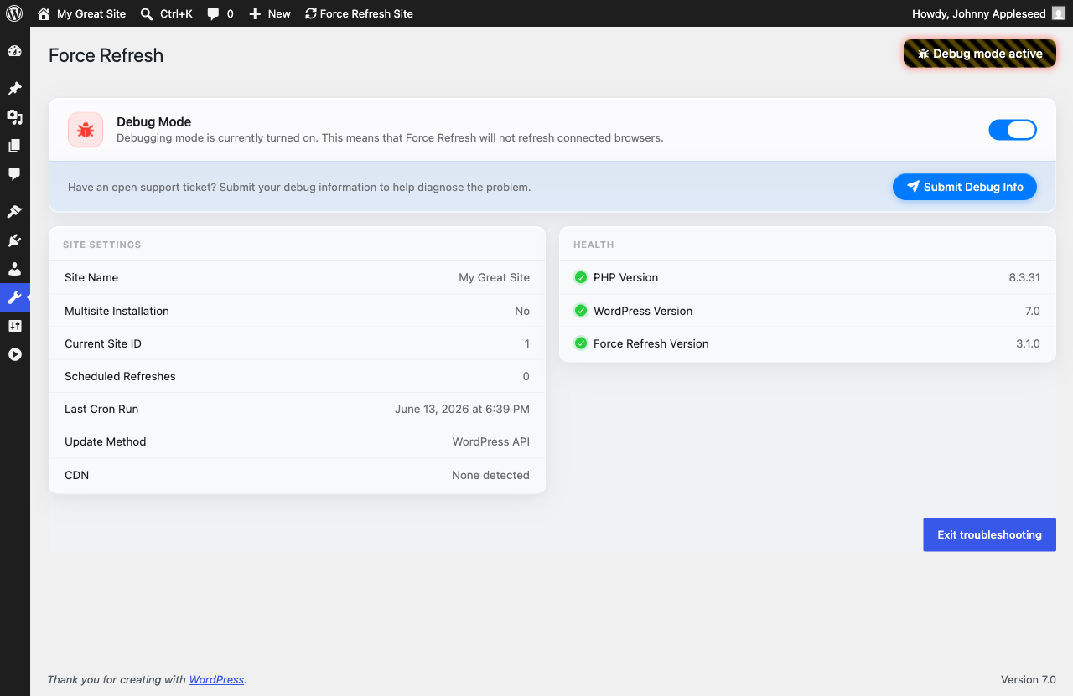Click the Version 7.0 text in footer
Image resolution: width=1073 pixels, height=696 pixels.
click(x=1029, y=679)
